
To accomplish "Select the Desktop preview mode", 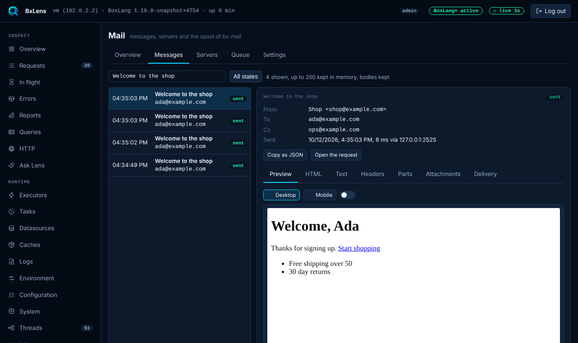I will coord(281,195).
